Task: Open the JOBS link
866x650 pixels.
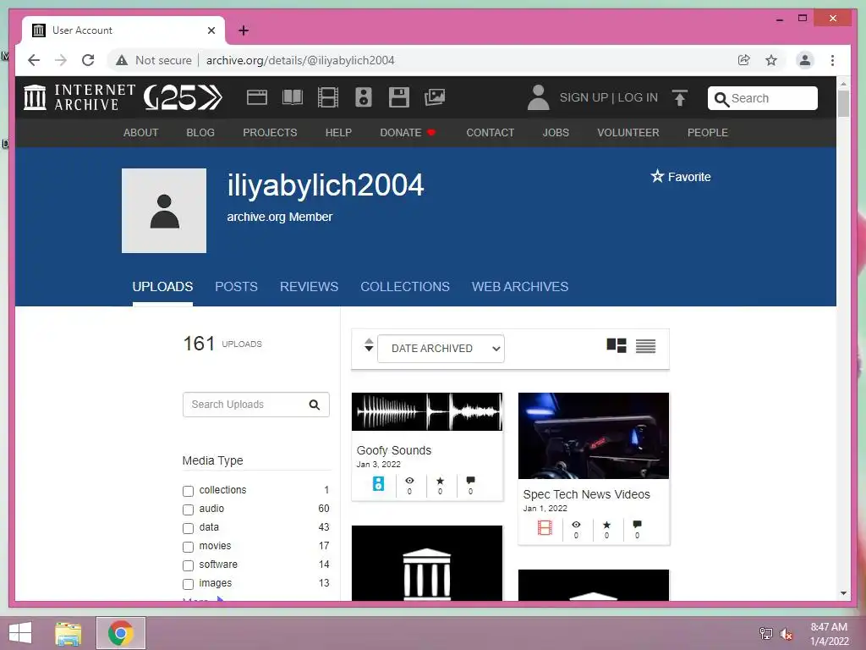Action: [x=556, y=133]
